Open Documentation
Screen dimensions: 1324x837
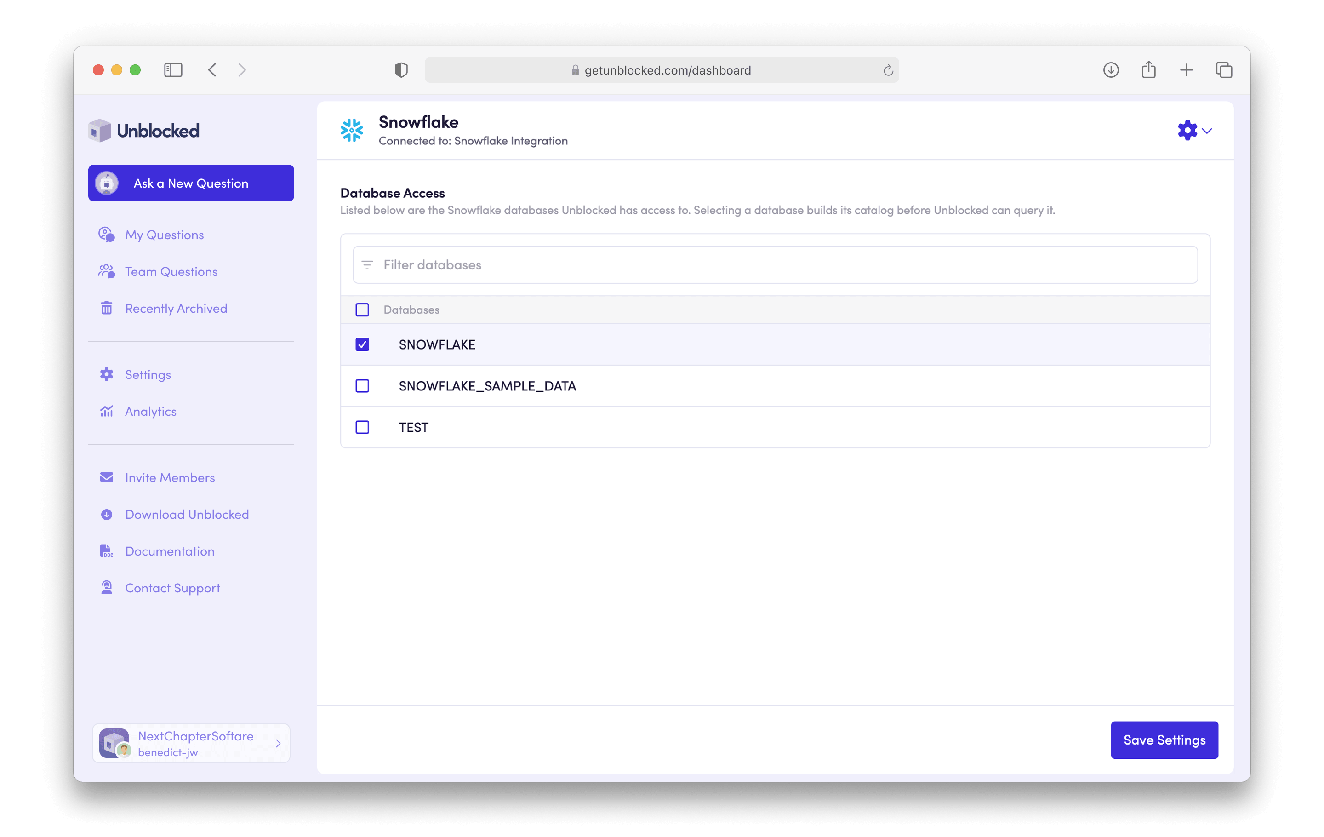170,551
